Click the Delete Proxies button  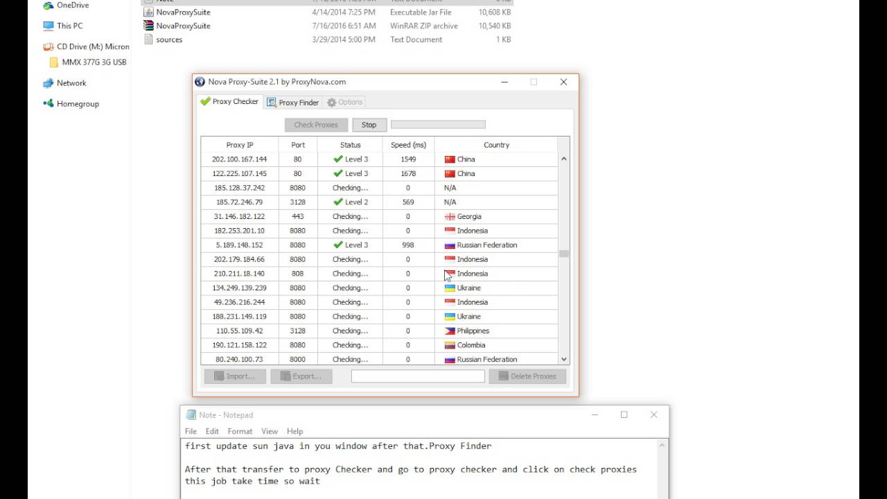527,376
